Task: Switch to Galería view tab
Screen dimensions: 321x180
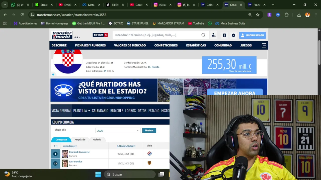Action: (x=97, y=139)
